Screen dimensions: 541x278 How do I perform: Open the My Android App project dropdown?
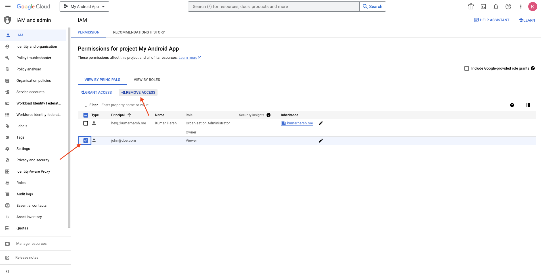pyautogui.click(x=84, y=7)
